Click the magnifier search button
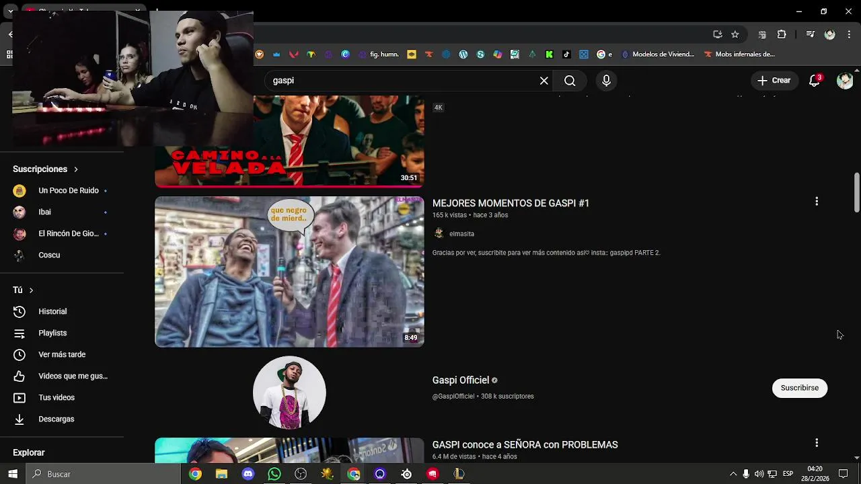Image resolution: width=861 pixels, height=484 pixels. 570,81
